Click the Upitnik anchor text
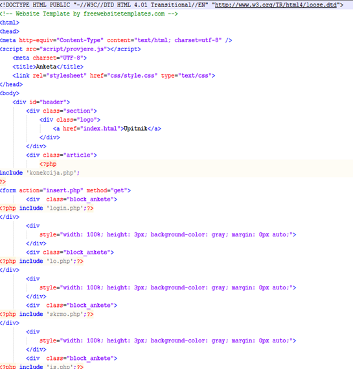Viewport: 353px width, 369px height. [x=135, y=129]
